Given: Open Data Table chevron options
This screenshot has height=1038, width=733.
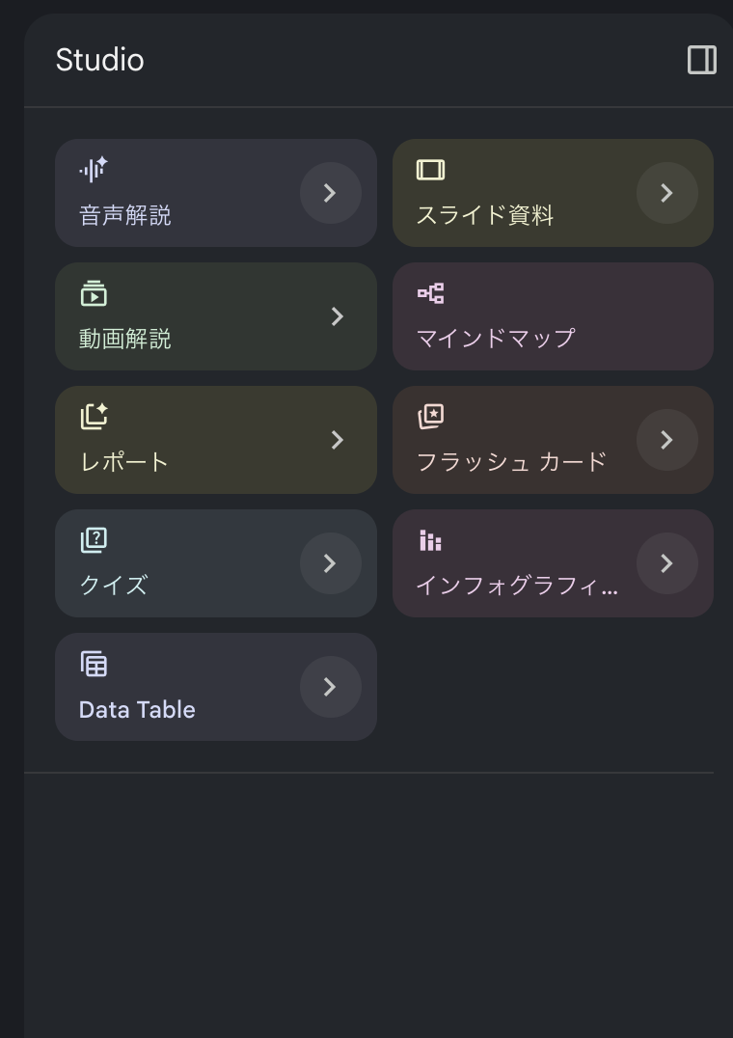Looking at the screenshot, I should coord(330,687).
